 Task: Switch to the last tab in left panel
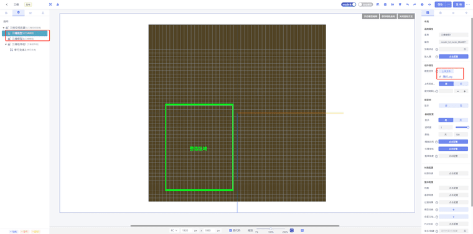tap(43, 12)
